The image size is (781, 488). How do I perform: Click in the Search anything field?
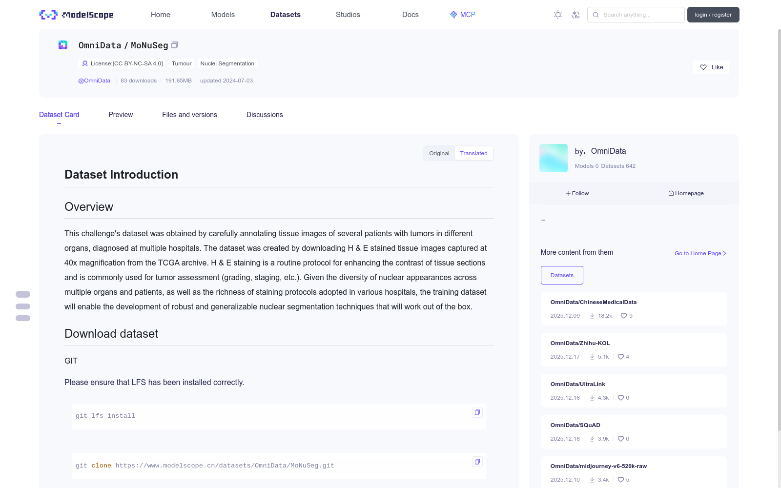636,15
